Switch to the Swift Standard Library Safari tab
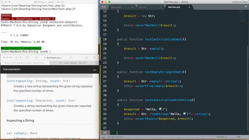Viewport: 249px width, 140px height. 25,63
